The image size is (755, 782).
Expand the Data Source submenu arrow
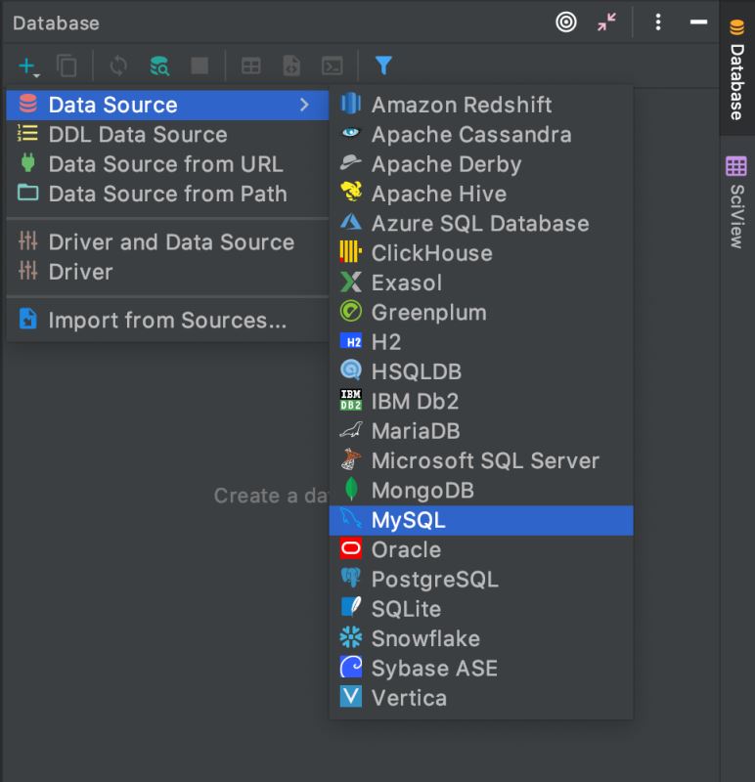pyautogui.click(x=304, y=105)
